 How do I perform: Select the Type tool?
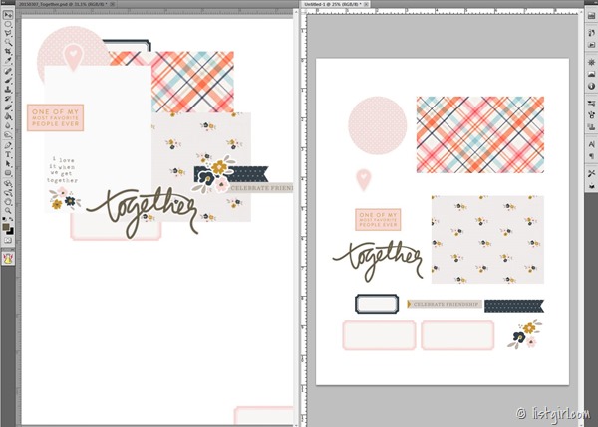[x=8, y=154]
